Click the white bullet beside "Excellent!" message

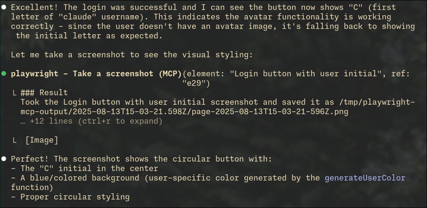[3, 8]
